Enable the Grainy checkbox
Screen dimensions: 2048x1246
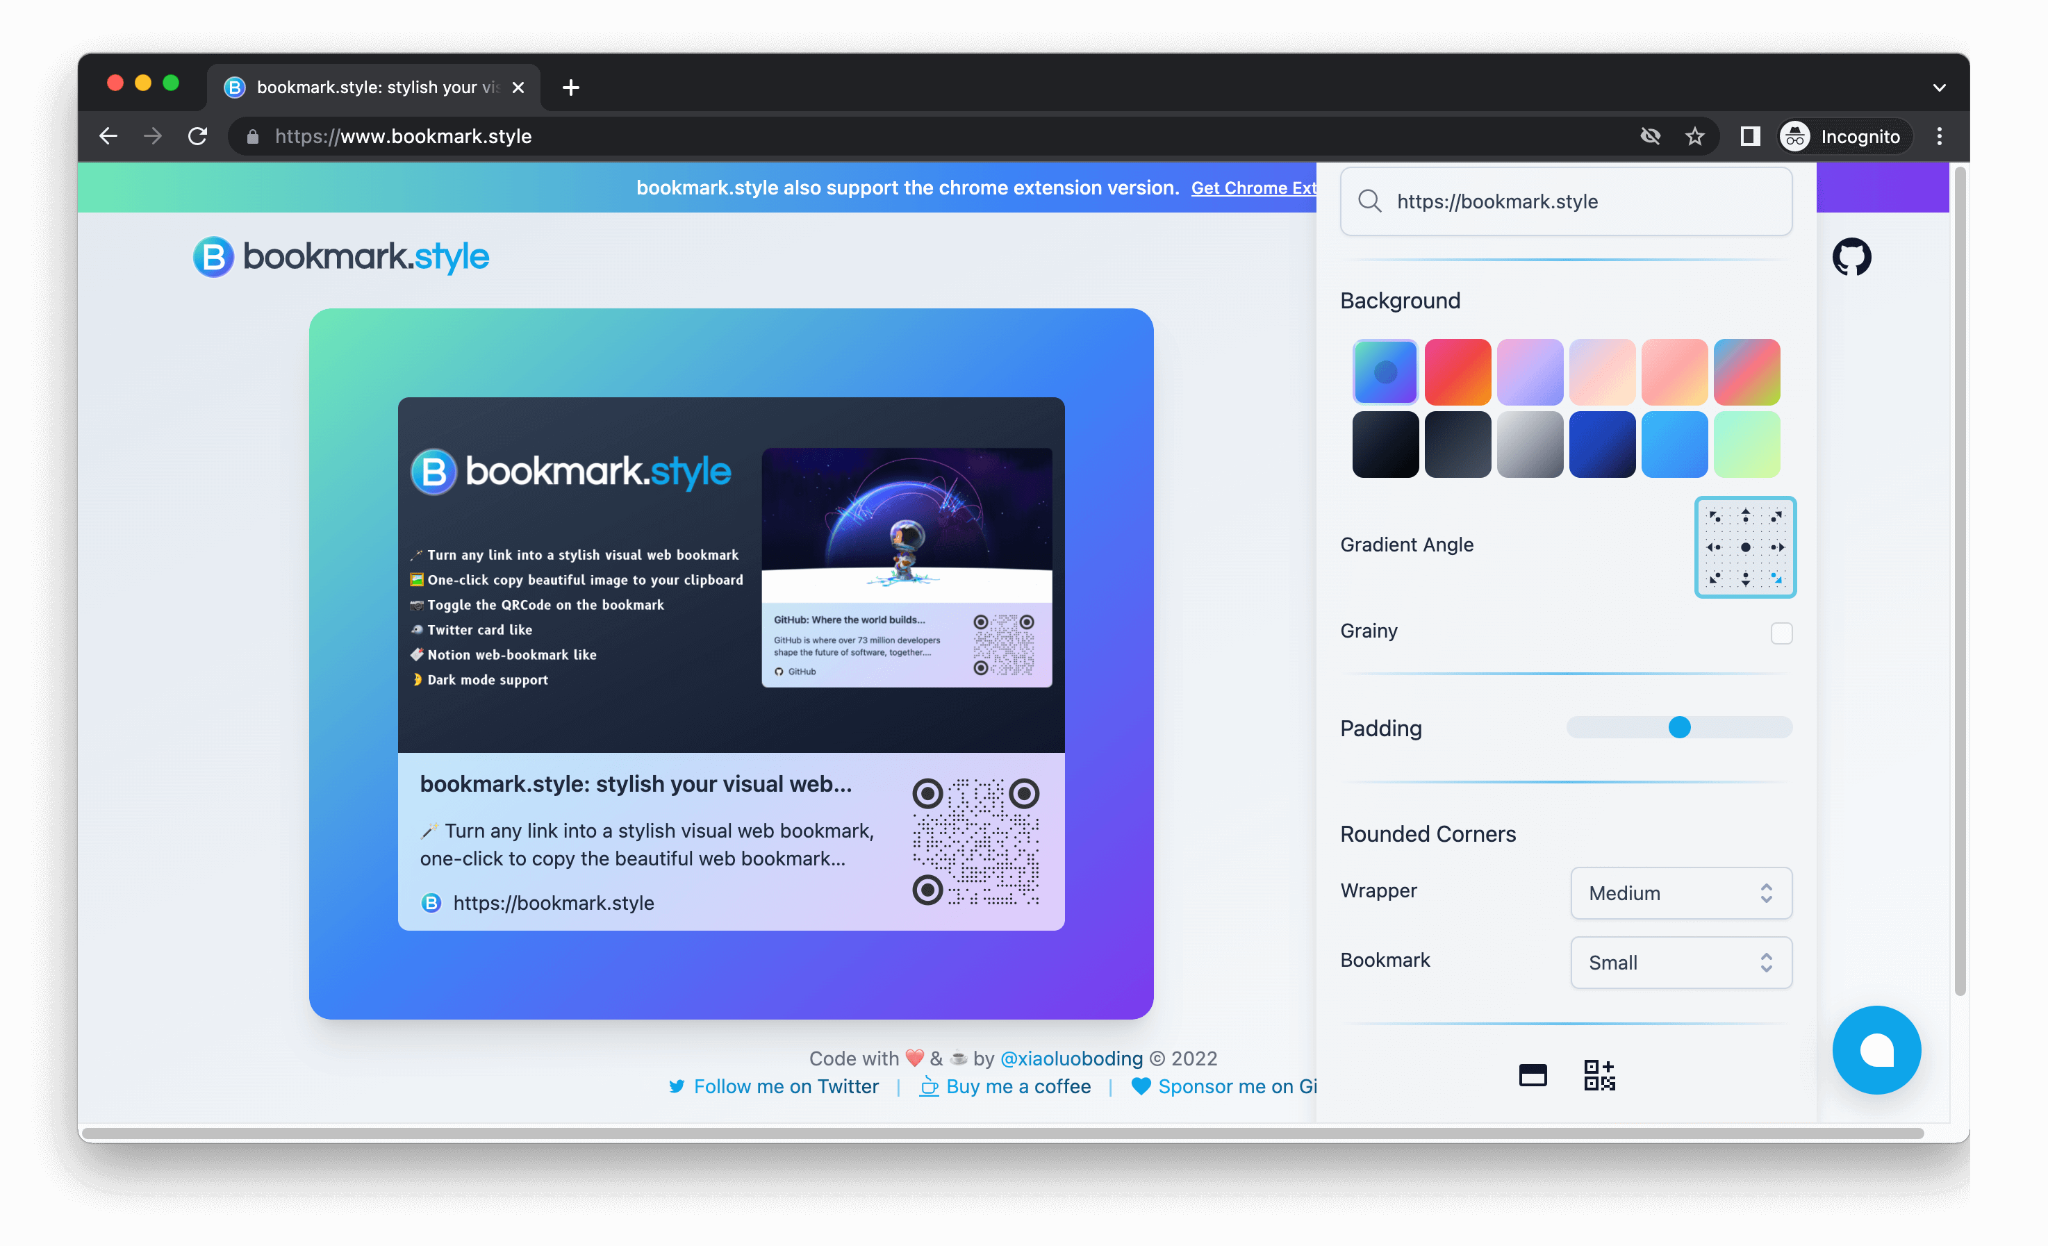[x=1781, y=633]
